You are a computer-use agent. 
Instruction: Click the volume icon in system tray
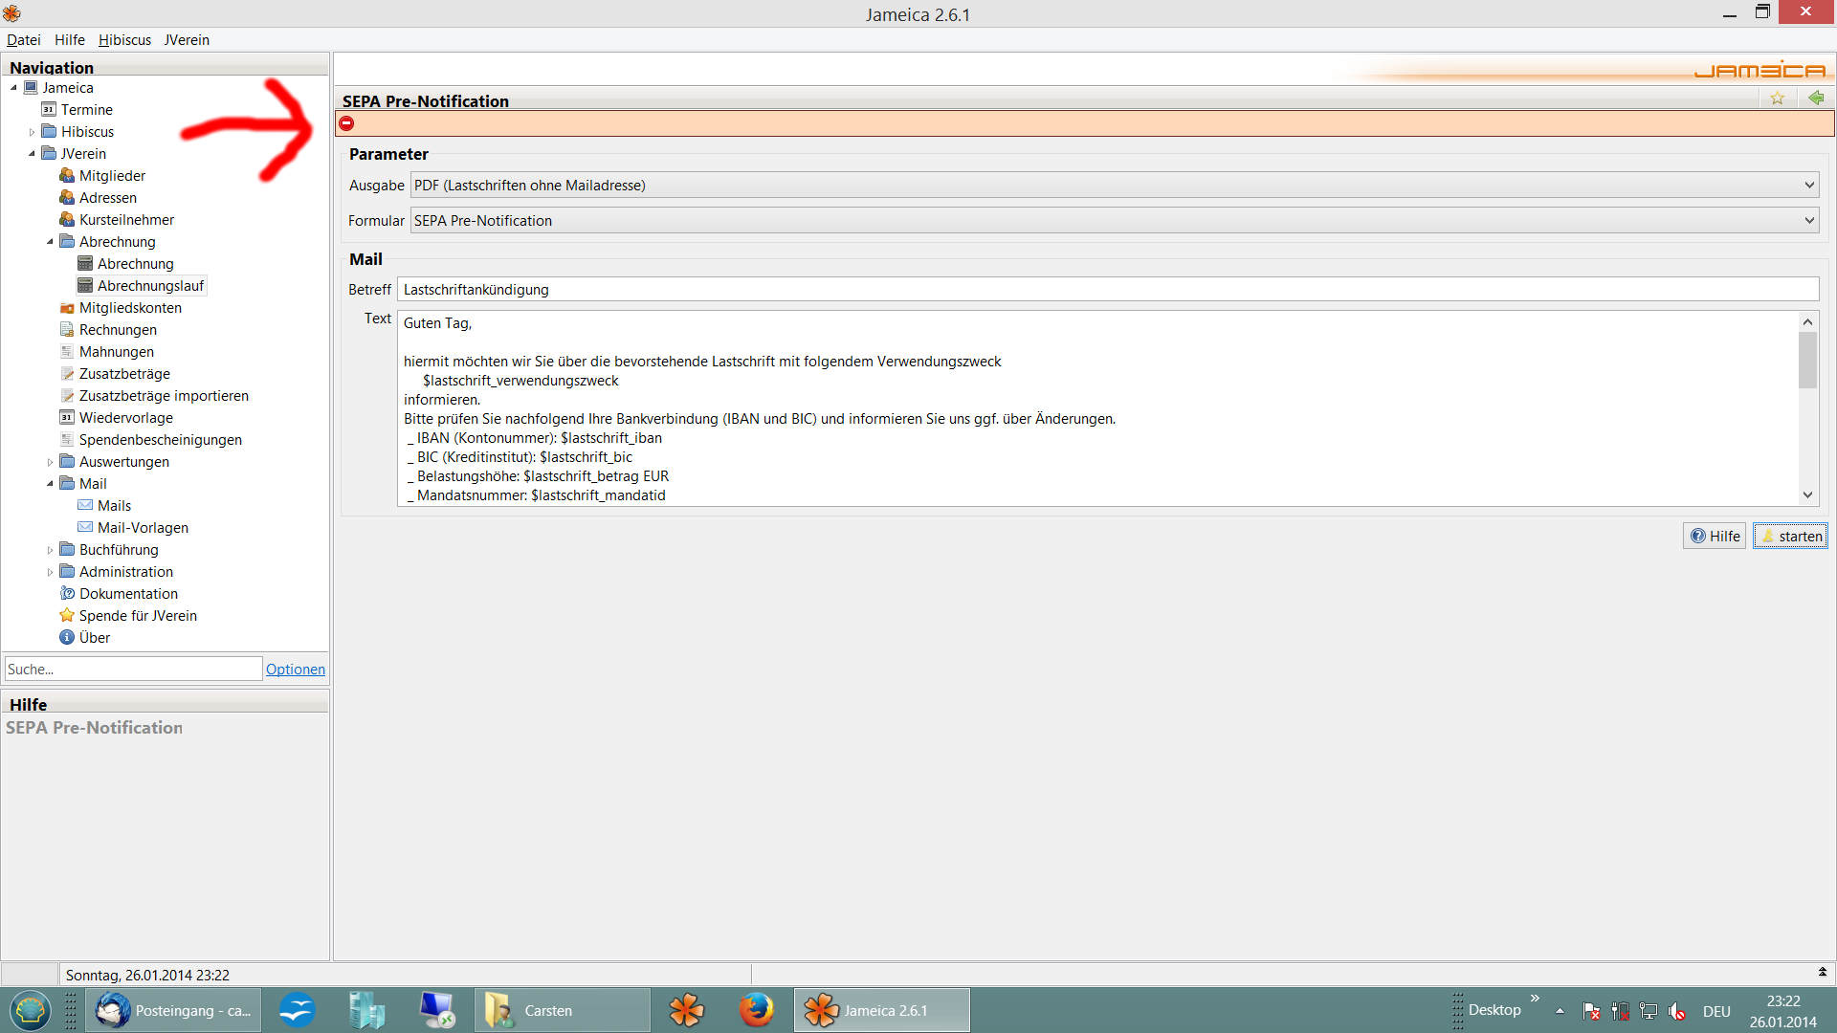point(1677,1011)
